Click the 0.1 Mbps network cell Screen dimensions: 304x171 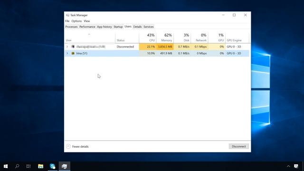[199, 47]
